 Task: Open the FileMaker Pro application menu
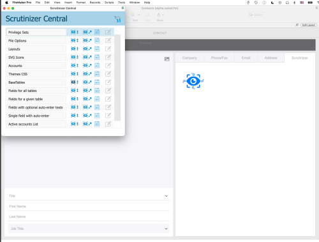(22, 3)
